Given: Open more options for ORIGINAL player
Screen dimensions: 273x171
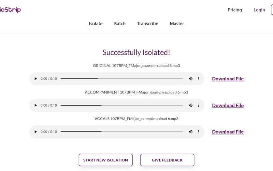Looking at the screenshot, I should 198,79.
